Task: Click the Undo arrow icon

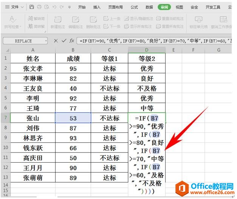Action: pos(54,7)
